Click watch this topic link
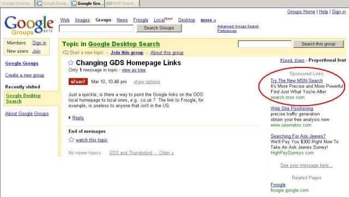The height and width of the screenshot is (197, 349). click(x=92, y=140)
